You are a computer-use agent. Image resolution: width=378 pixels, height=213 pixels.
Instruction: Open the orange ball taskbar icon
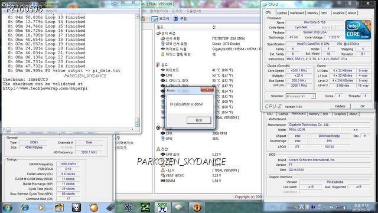tap(94, 208)
